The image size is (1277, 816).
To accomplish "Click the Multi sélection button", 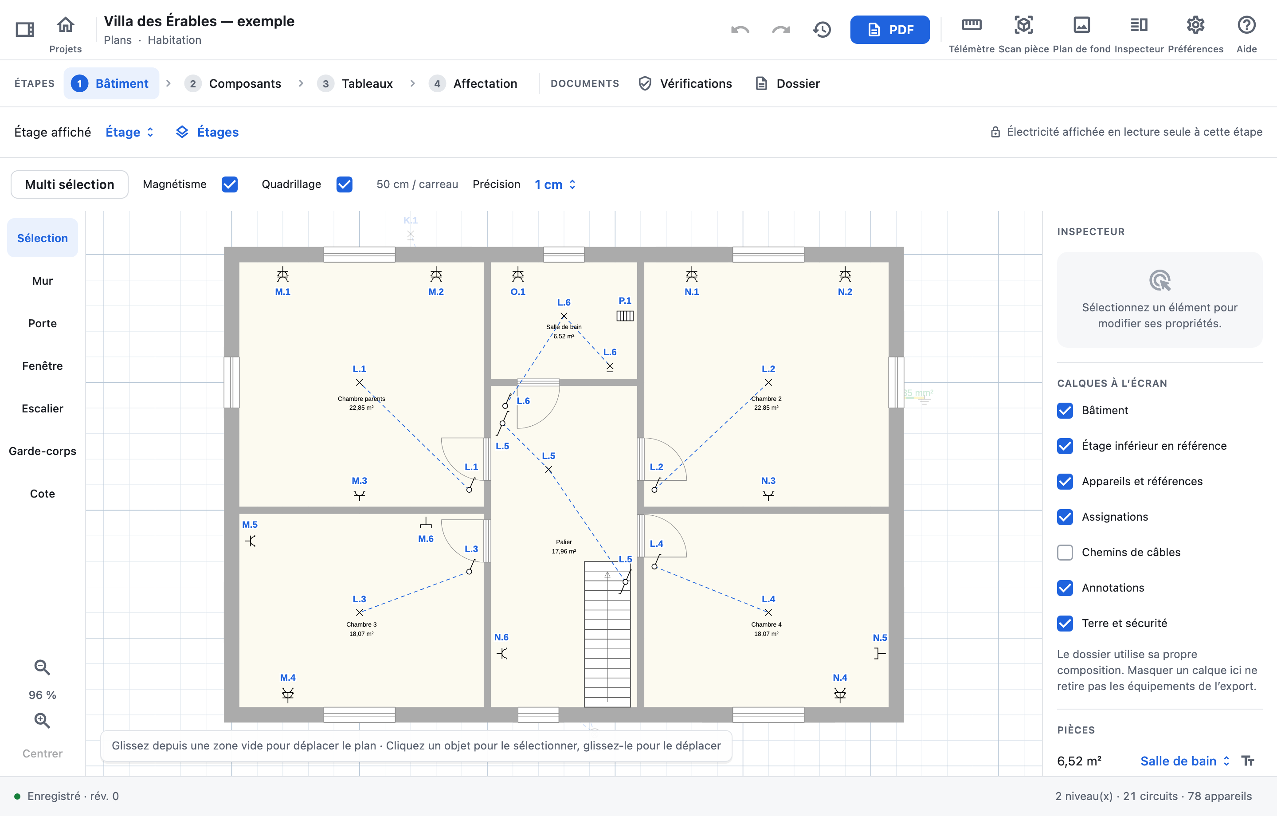I will pyautogui.click(x=70, y=184).
